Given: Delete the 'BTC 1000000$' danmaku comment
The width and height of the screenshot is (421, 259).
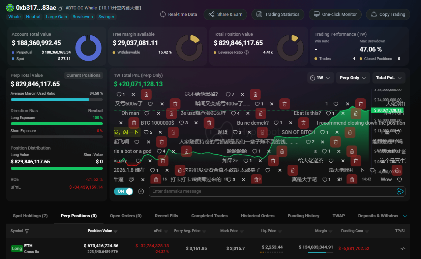Looking at the screenshot, I should [209, 123].
